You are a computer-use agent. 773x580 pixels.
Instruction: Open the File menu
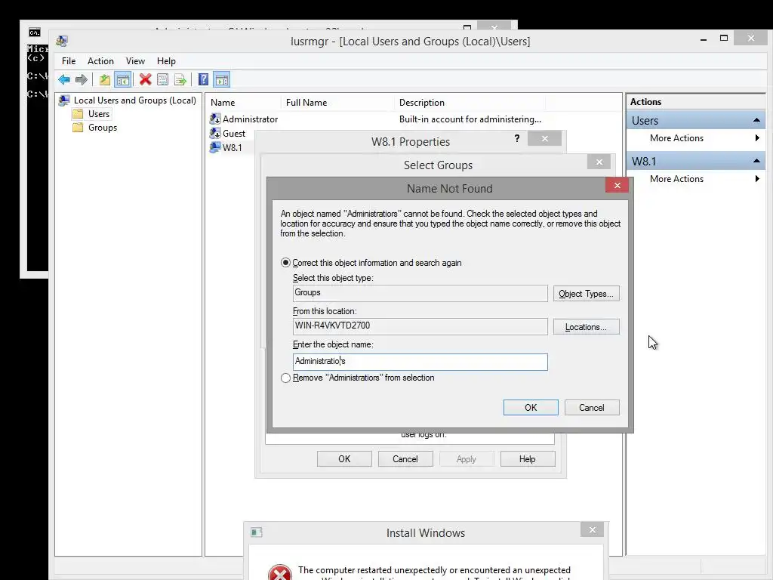click(69, 61)
